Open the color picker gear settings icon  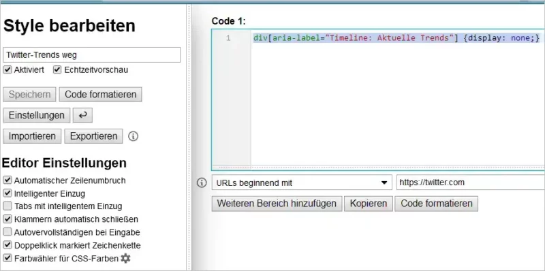[x=125, y=258]
